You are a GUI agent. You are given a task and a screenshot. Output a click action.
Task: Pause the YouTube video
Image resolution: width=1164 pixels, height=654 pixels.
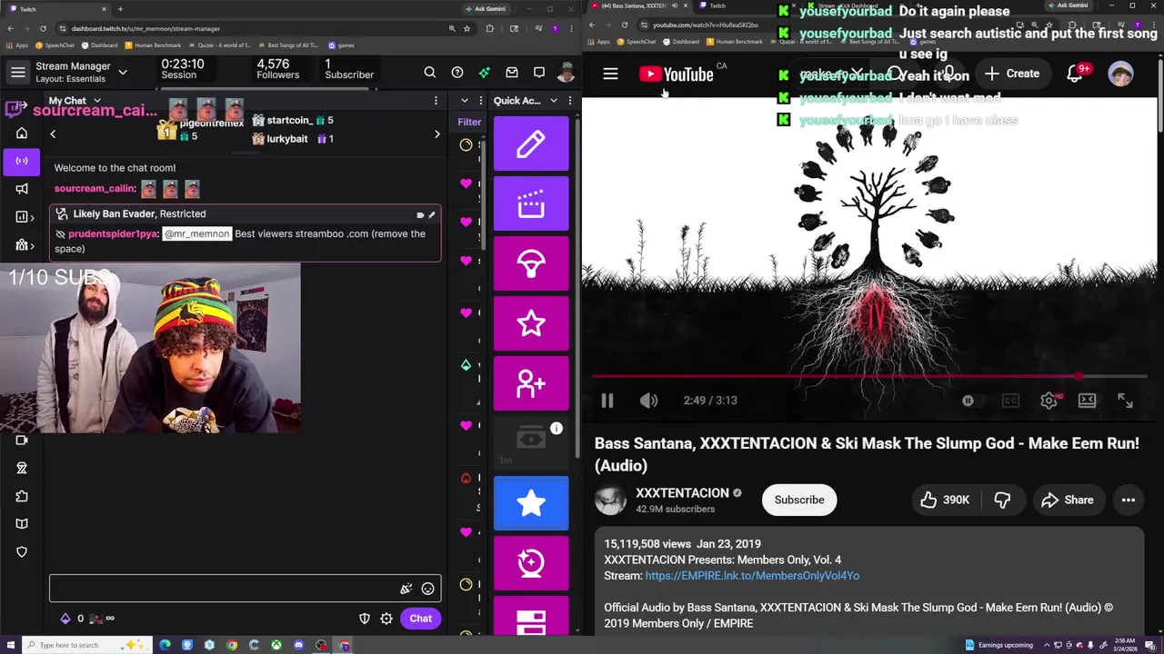coord(607,401)
